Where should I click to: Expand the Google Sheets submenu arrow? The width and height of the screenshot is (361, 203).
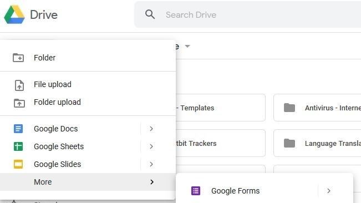click(151, 146)
